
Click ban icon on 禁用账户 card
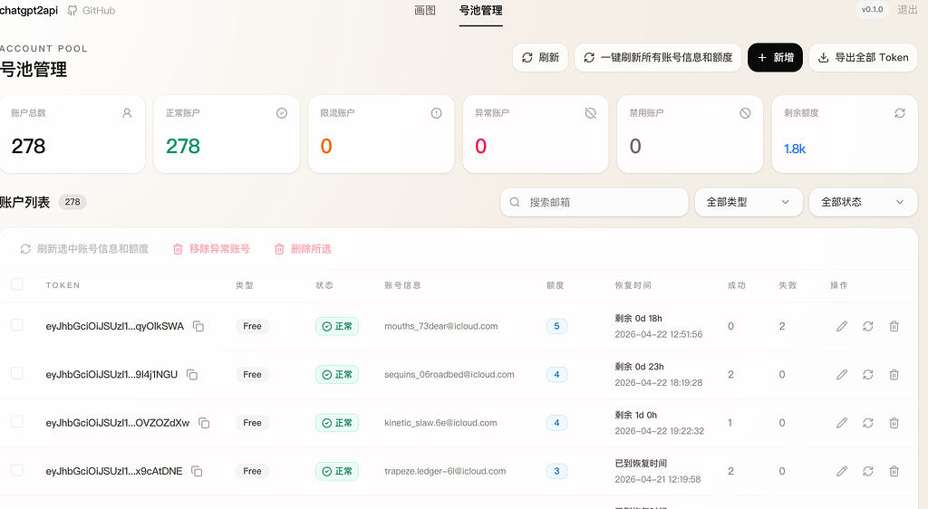pyautogui.click(x=745, y=113)
